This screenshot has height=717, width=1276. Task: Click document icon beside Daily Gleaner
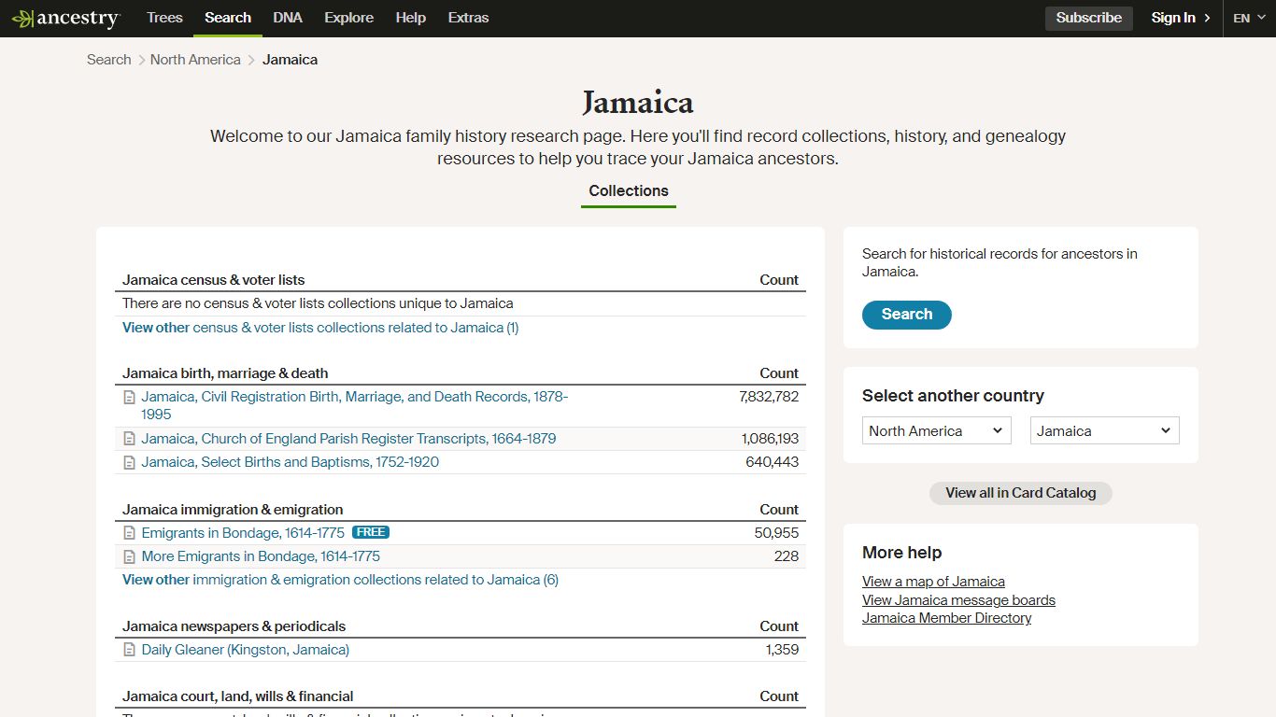coord(130,651)
